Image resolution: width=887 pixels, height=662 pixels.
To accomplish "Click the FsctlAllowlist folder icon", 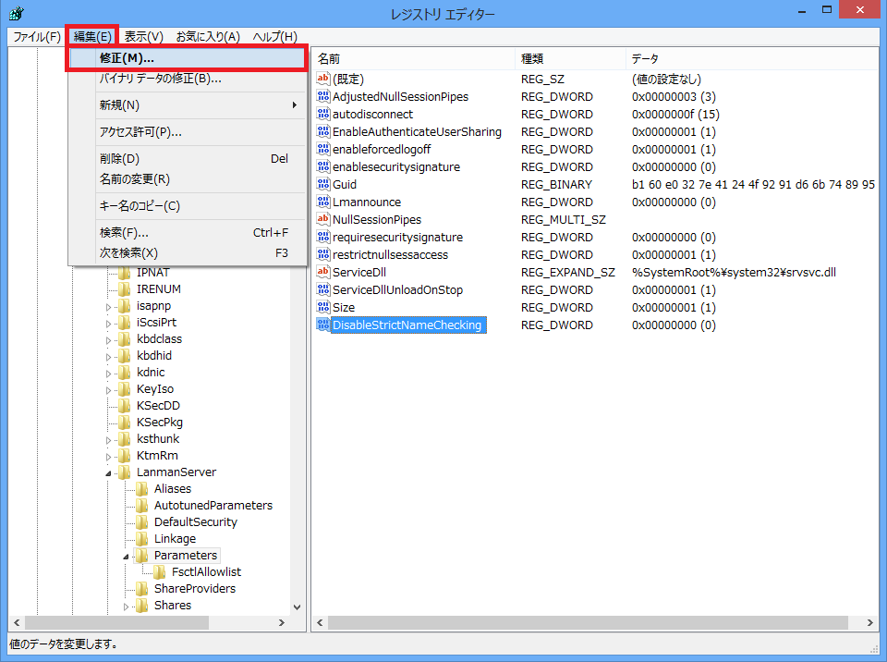I will 160,572.
